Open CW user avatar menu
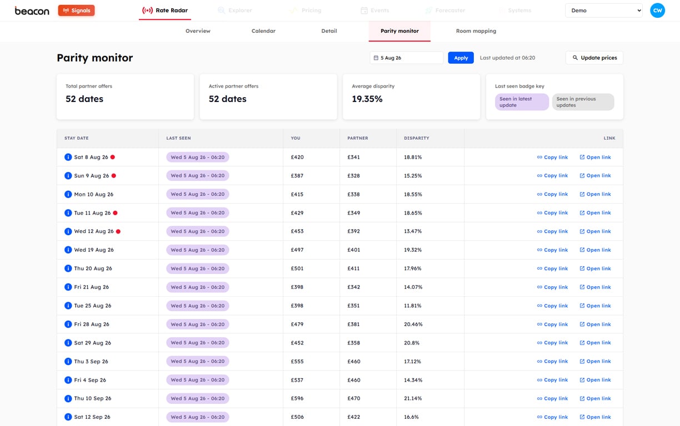 point(658,11)
